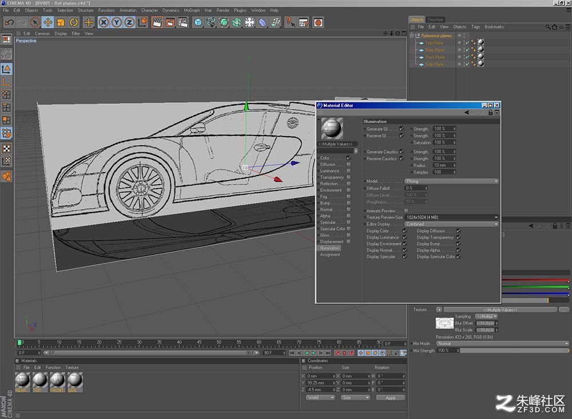Toggle the Z axis lock icon

click(x=129, y=23)
